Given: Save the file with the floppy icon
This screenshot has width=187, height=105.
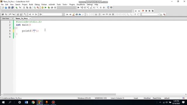Looking at the screenshot, I should point(9,8).
